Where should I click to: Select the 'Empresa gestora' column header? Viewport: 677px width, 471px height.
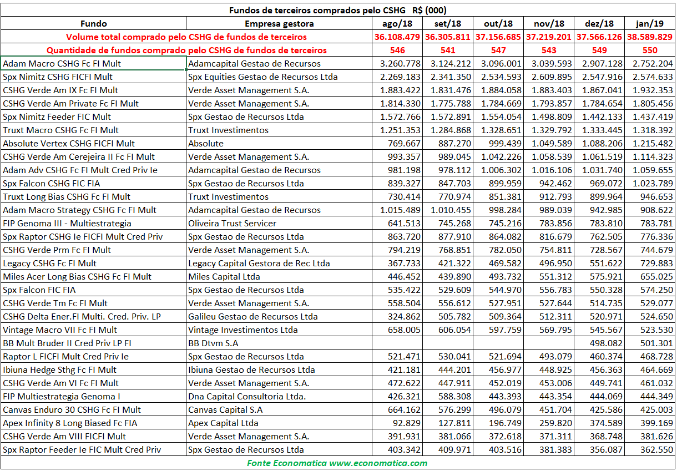279,24
